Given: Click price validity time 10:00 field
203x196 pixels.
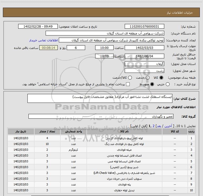Looking at the screenshot, I should coord(104,56).
